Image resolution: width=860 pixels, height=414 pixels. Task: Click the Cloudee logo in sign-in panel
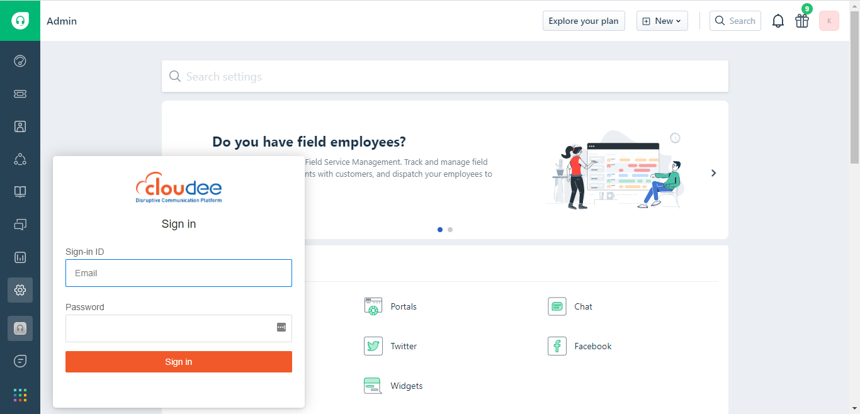(179, 187)
